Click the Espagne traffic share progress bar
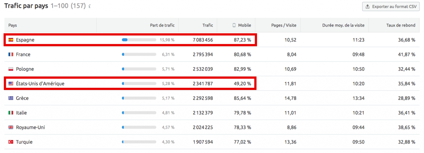Image resolution: width=424 pixels, height=153 pixels. (x=139, y=40)
